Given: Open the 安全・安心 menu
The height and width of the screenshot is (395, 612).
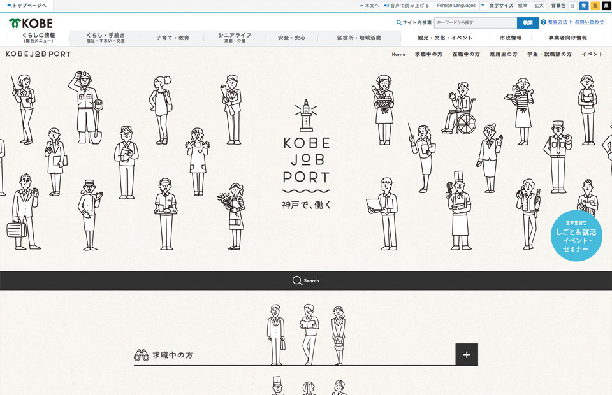Looking at the screenshot, I should tap(291, 38).
